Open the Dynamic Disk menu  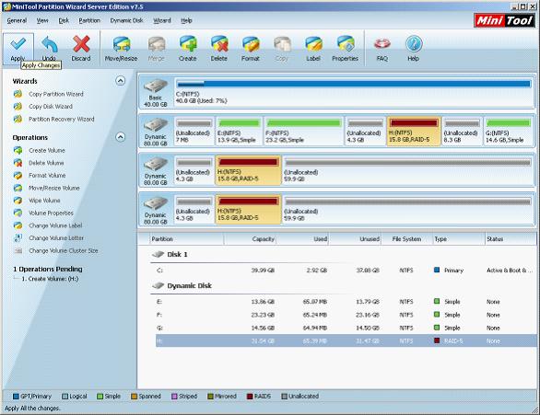pos(126,20)
